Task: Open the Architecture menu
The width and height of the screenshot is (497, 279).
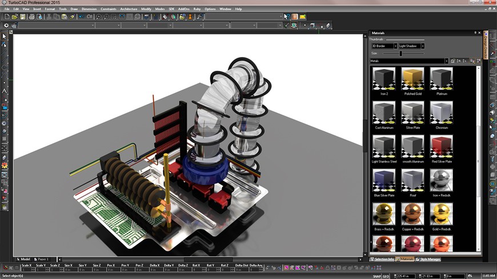Action: coord(129,9)
